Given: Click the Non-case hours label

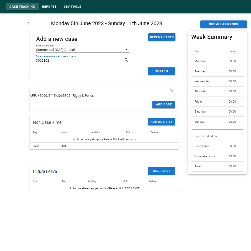Looking at the screenshot, I should point(205,156).
